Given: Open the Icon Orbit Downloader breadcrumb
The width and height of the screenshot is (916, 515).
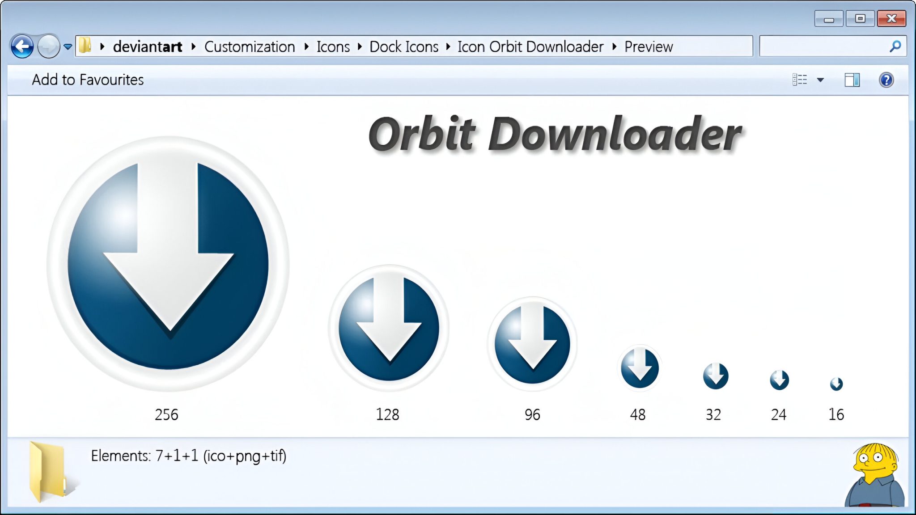Looking at the screenshot, I should click(x=530, y=46).
